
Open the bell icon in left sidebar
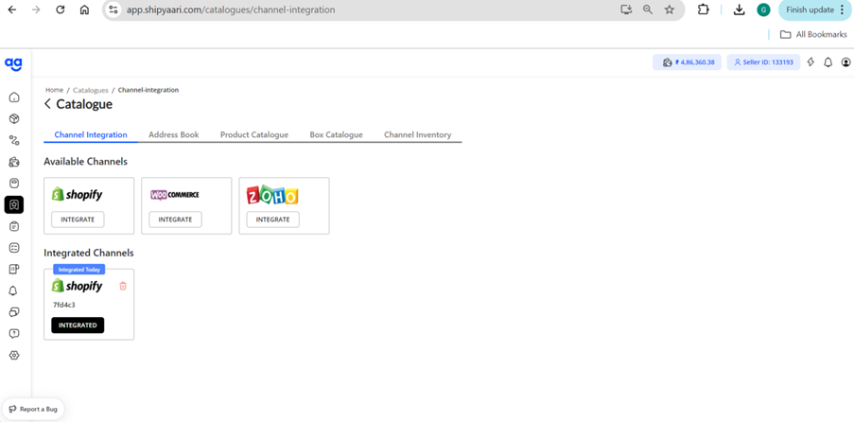tap(14, 290)
